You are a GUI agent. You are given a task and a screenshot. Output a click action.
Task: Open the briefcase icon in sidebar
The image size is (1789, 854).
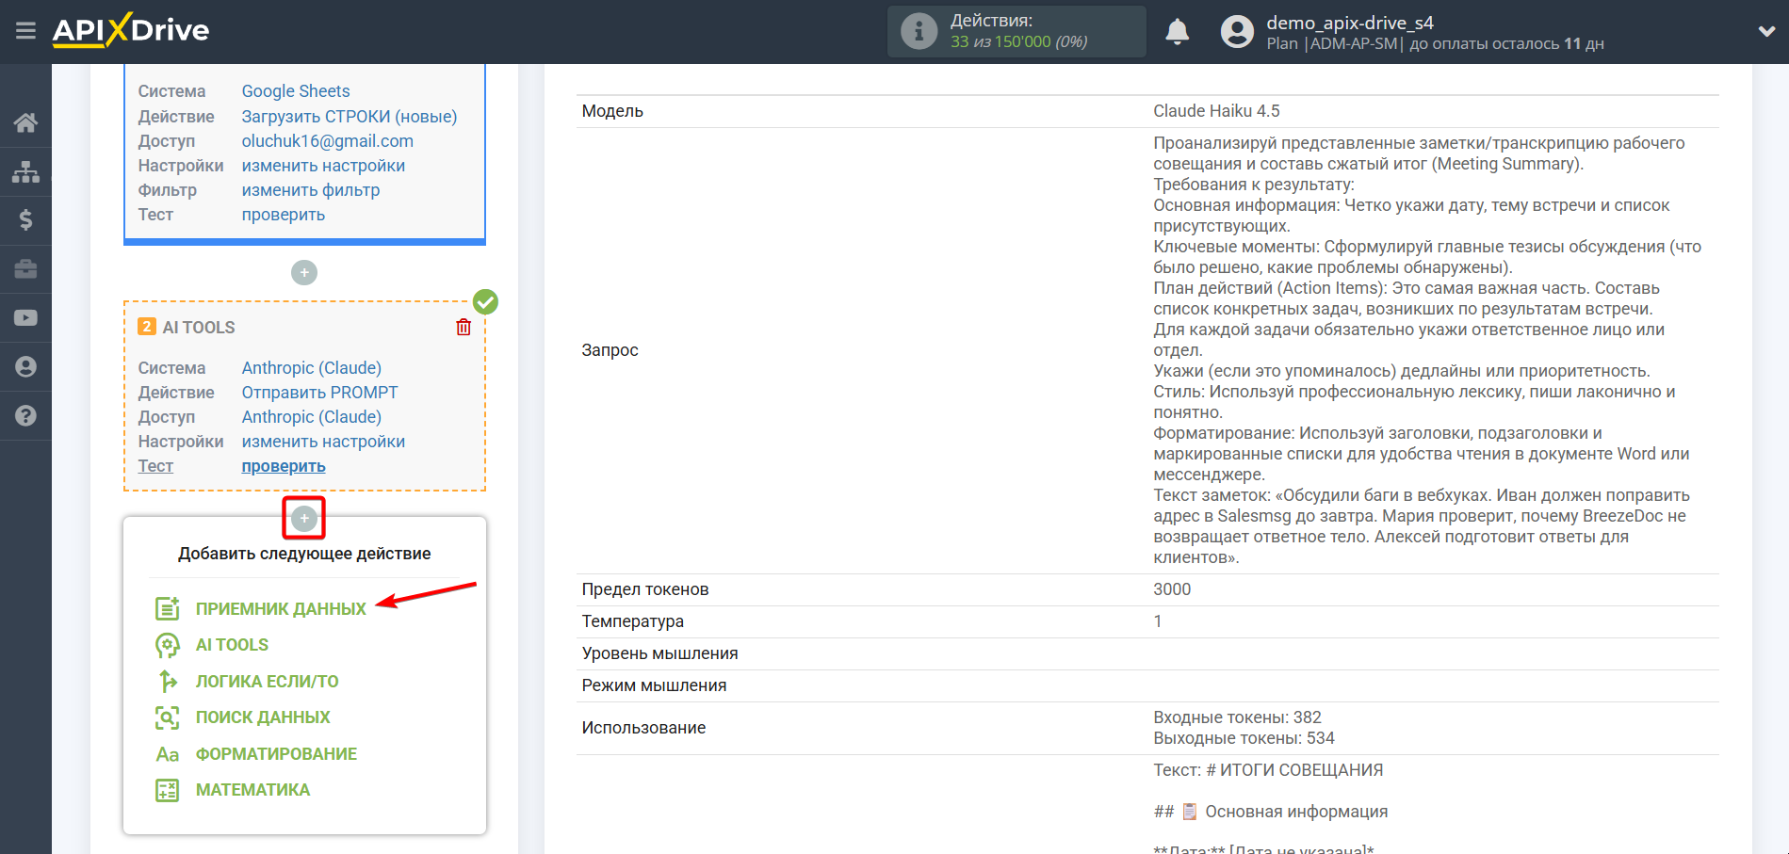coord(25,269)
